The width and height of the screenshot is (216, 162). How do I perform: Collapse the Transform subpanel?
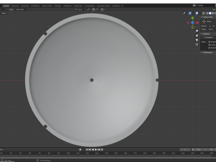tap(204, 37)
